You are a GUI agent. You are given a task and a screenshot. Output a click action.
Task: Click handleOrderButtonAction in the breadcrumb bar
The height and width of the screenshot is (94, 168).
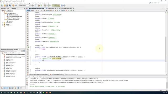tap(57, 75)
